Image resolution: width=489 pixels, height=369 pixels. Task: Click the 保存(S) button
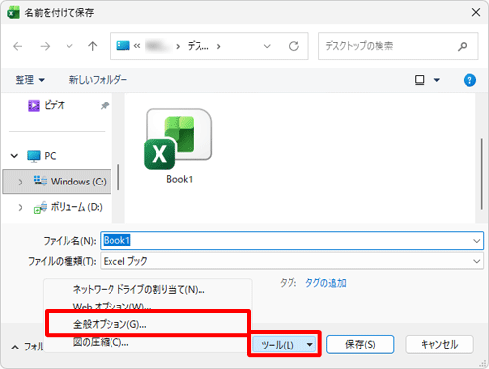[x=360, y=345]
